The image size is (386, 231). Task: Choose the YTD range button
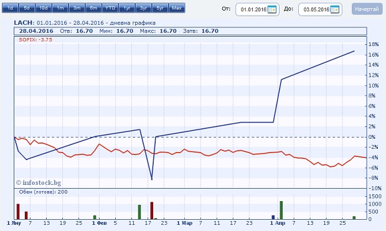click(x=110, y=8)
